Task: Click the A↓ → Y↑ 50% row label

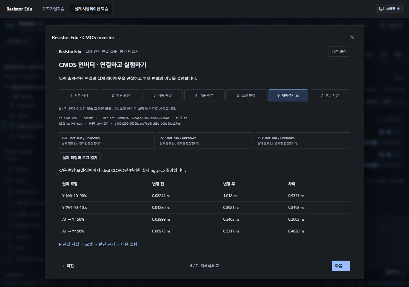Action: [x=73, y=231]
